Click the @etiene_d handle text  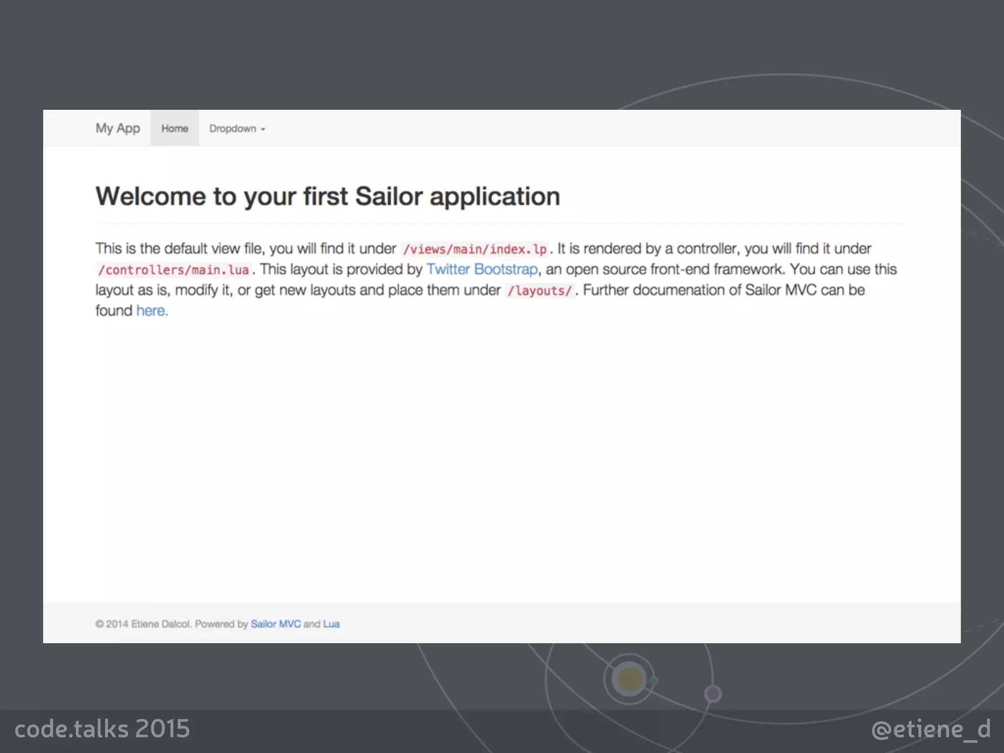[x=931, y=729]
